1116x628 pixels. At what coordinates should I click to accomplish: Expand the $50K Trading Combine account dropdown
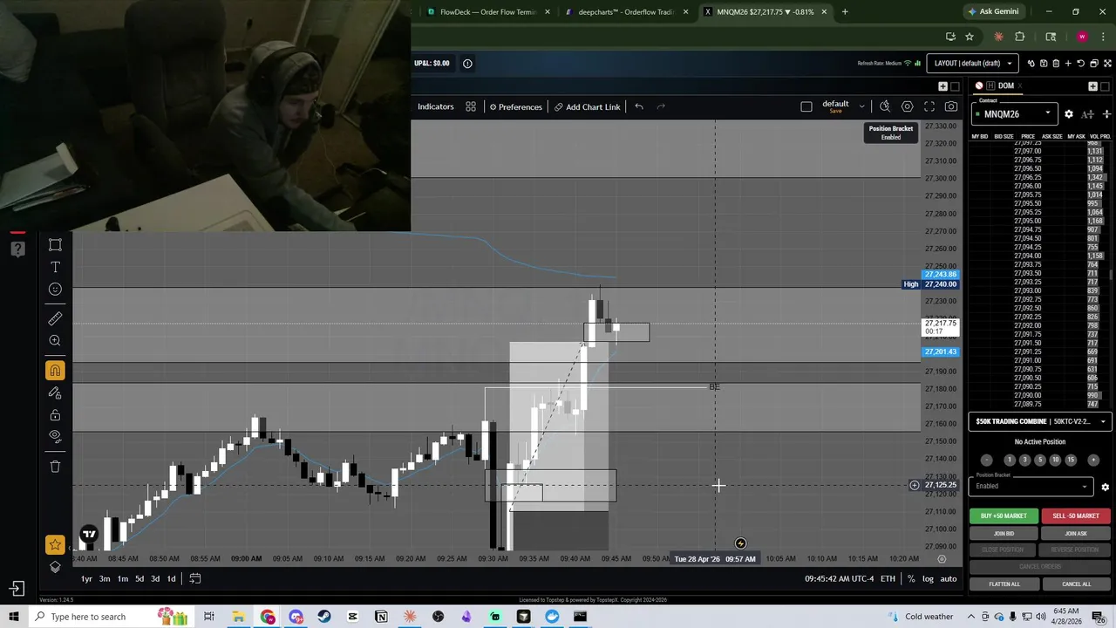1041,421
